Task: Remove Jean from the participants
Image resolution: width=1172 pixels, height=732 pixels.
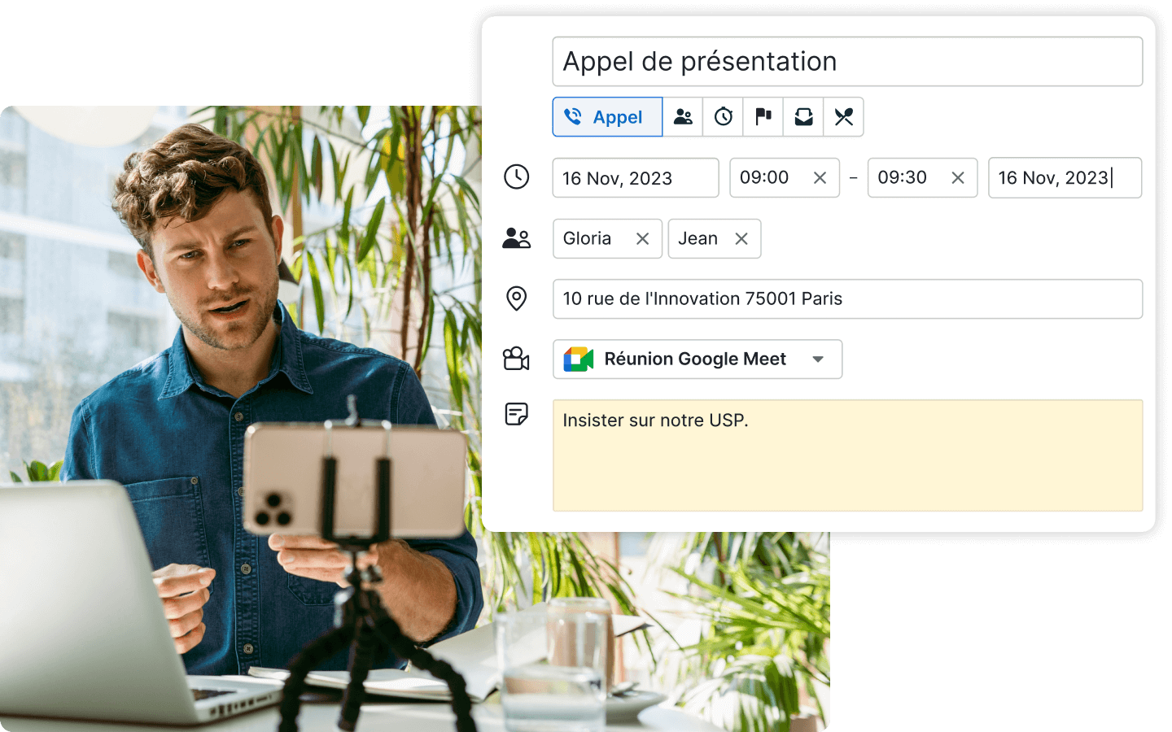Action: [x=741, y=239]
